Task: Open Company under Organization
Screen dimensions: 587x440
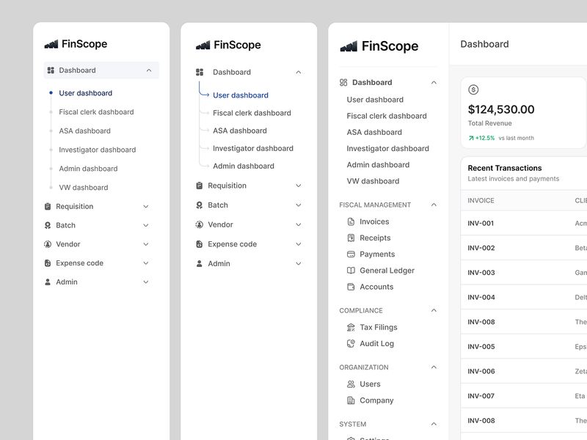Action: pos(376,400)
